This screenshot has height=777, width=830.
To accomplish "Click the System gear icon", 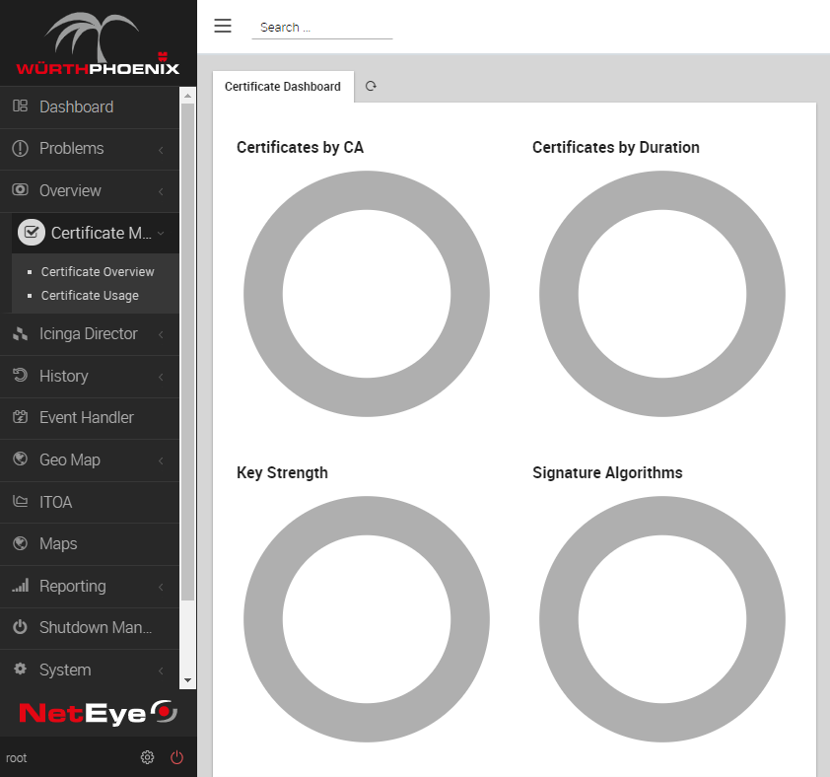I will (20, 669).
